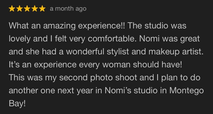Select the second gold rating star
The width and height of the screenshot is (213, 114).
[19, 8]
